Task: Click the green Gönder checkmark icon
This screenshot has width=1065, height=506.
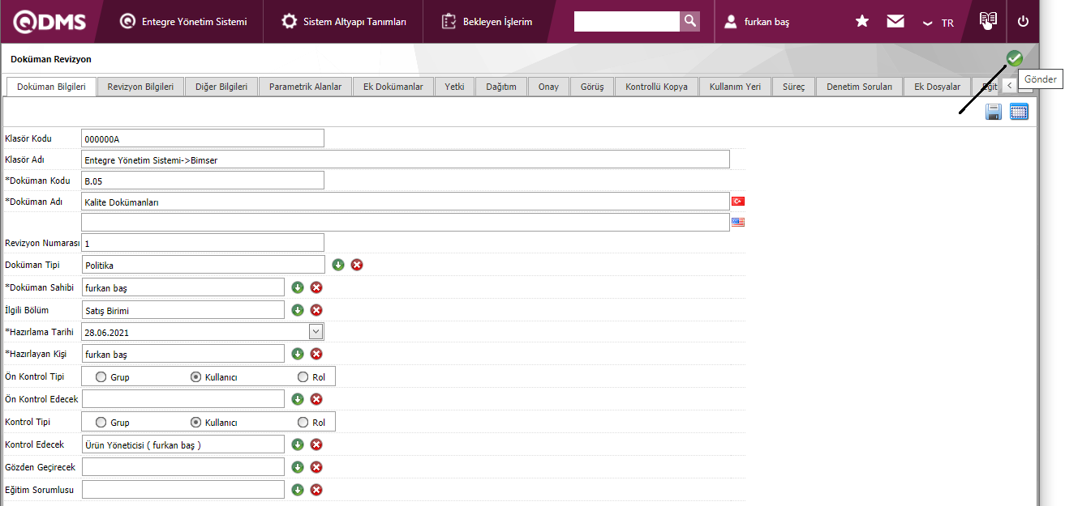Action: point(1014,58)
